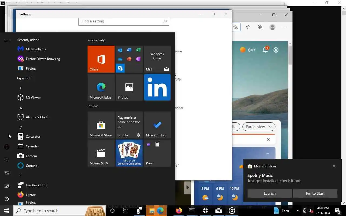
Task: Jump to the letter A app group
Action: point(21,108)
